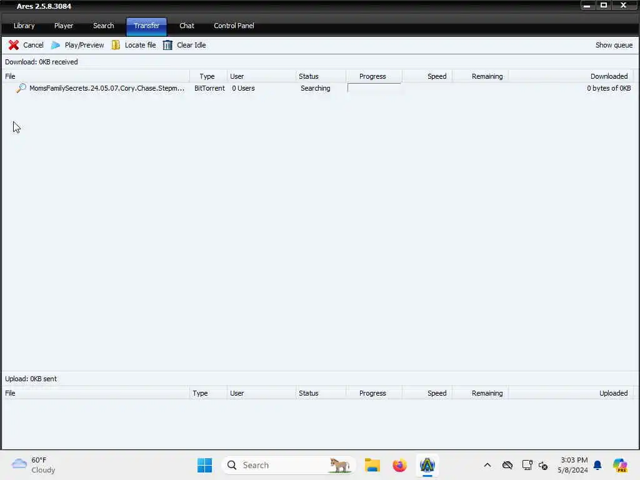
Task: Click the 0 bytes of 0KB cell
Action: [x=609, y=88]
